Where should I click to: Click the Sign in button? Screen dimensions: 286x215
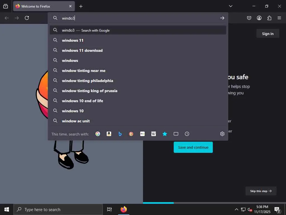[x=268, y=34]
